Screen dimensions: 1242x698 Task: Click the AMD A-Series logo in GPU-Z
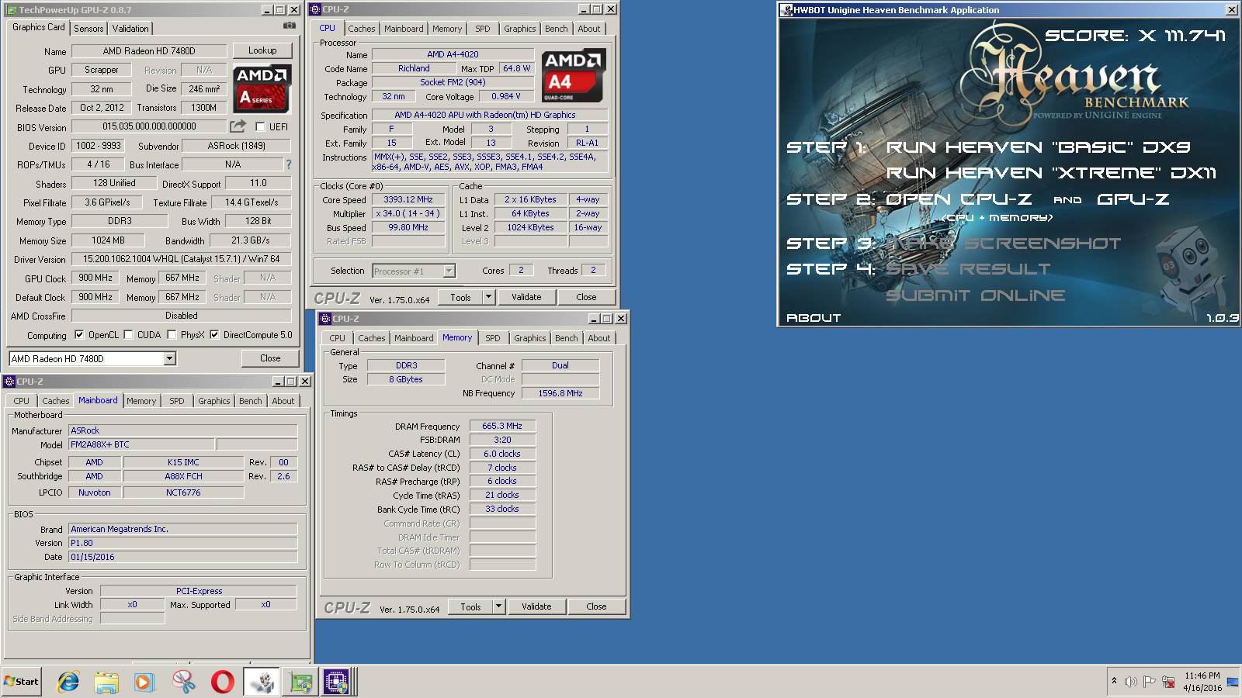pyautogui.click(x=262, y=88)
